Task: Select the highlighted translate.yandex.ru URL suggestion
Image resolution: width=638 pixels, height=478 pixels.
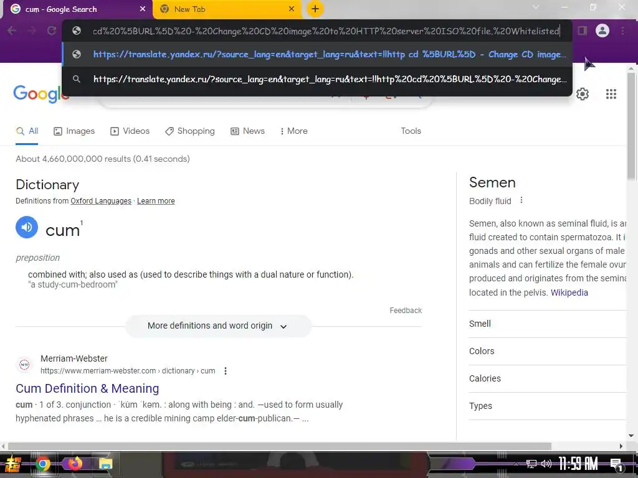Action: click(x=317, y=55)
